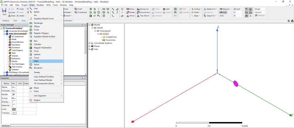
Task: Click the Torus draw icon in the toolbar
Action: pos(94,16)
